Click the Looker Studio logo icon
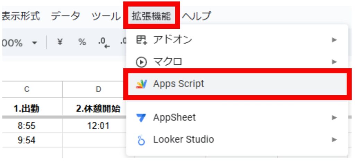This screenshot has width=355, height=163. click(x=141, y=140)
